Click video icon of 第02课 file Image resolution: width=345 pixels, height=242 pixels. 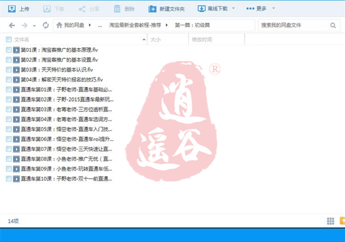coord(16,60)
